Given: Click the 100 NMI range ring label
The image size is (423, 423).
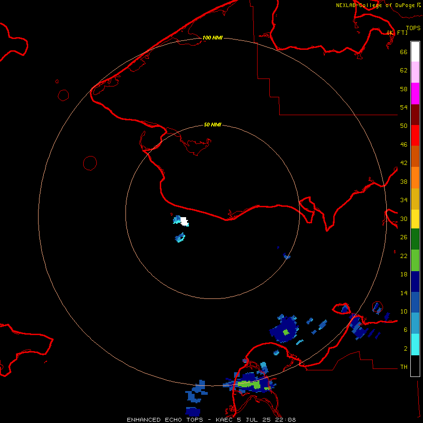Looking at the screenshot, I should point(212,38).
